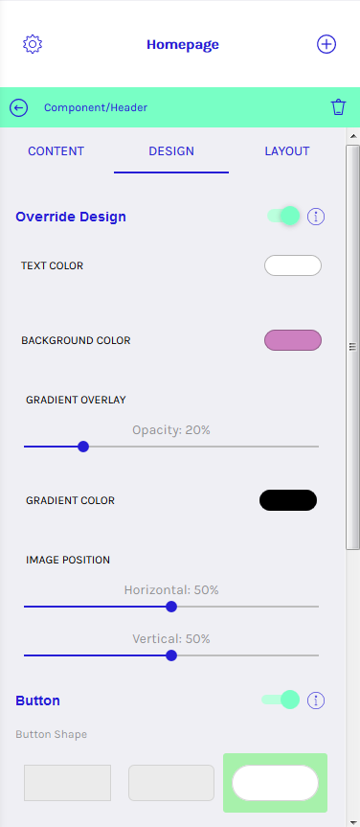Click the Gradient Overlay opacity slider handle
This screenshot has height=827, width=360.
(83, 447)
